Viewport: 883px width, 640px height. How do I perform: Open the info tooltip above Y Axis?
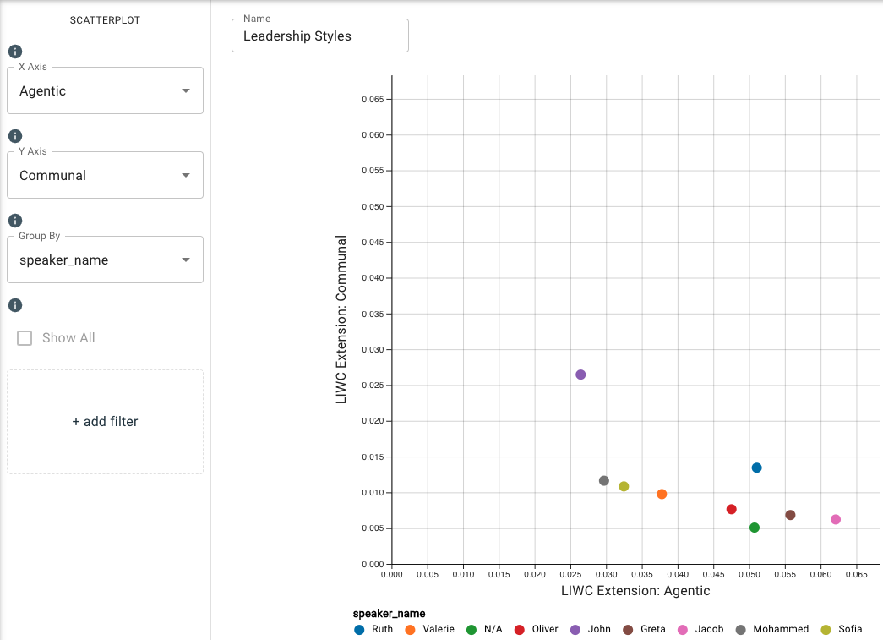(x=14, y=135)
